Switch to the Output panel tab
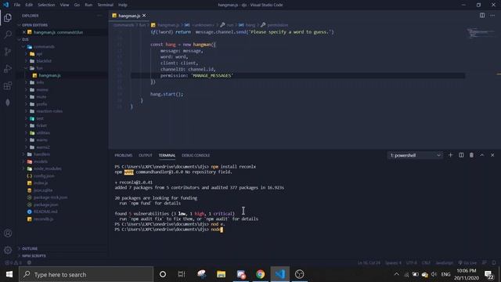 146,155
